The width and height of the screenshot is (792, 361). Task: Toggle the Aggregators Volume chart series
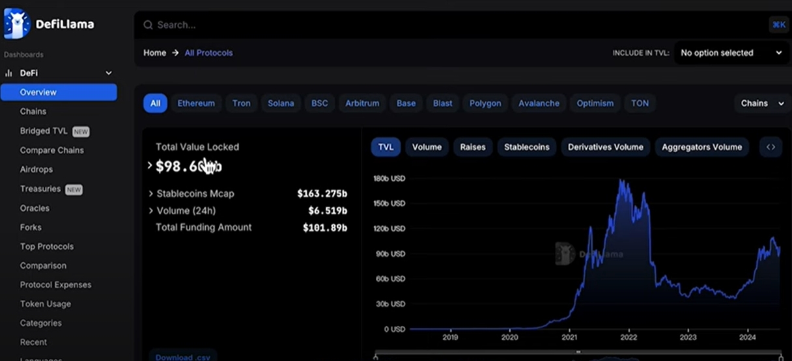coord(702,147)
